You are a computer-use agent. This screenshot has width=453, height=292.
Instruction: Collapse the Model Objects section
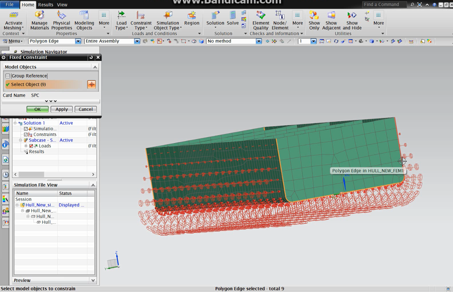[x=95, y=67]
